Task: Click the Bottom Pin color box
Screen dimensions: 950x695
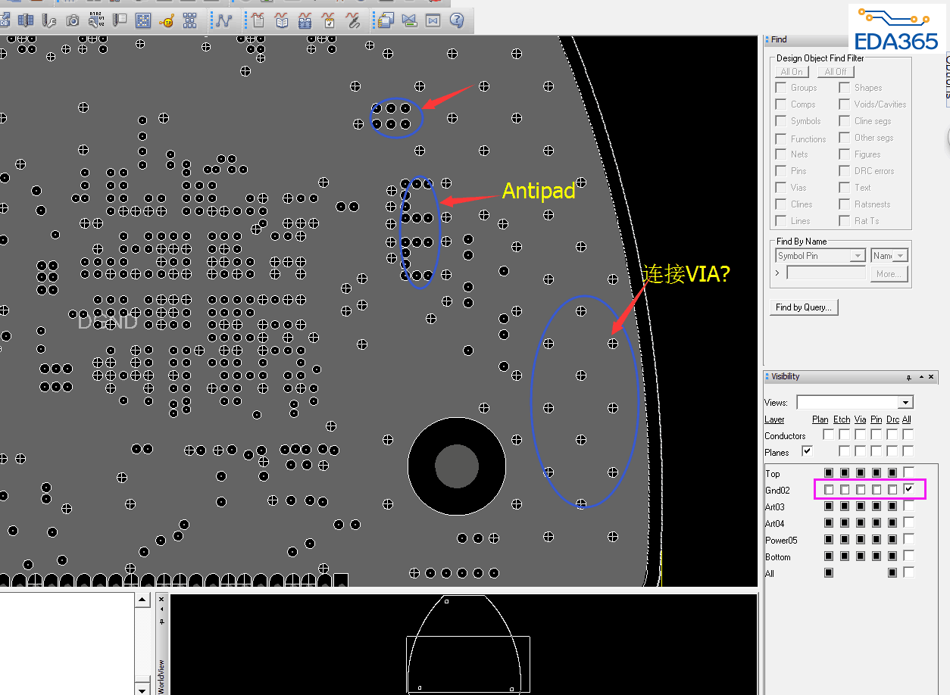Action: point(877,556)
